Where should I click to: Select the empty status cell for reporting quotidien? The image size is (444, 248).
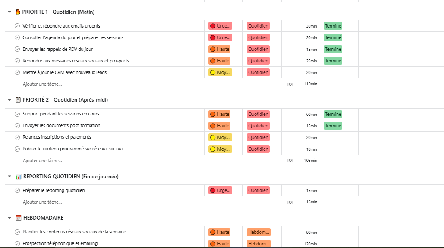pos(339,190)
